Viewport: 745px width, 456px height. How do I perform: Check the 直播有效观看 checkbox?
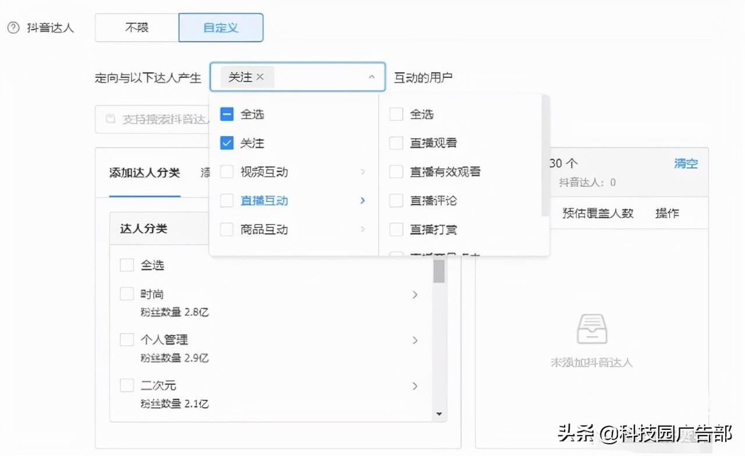click(x=396, y=172)
